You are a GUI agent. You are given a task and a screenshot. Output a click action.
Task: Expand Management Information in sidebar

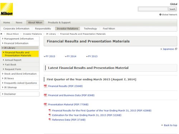(x=20, y=39)
